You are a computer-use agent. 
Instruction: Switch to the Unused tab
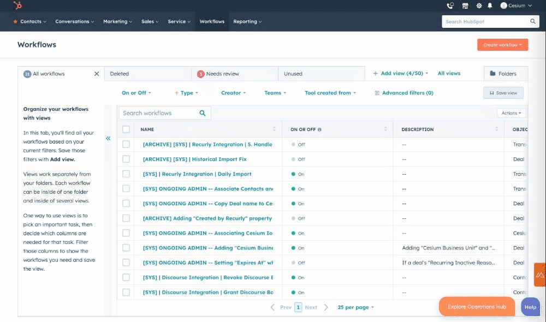322,74
